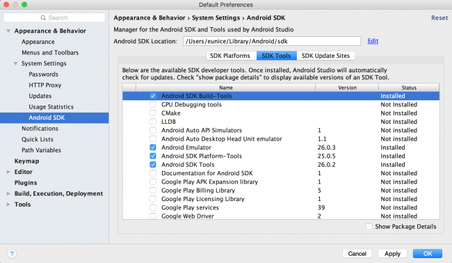Click the search magnifier icon

[43, 18]
